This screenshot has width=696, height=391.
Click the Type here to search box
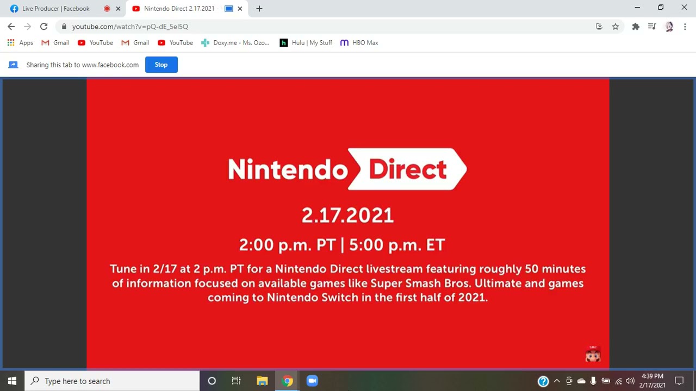(x=113, y=381)
